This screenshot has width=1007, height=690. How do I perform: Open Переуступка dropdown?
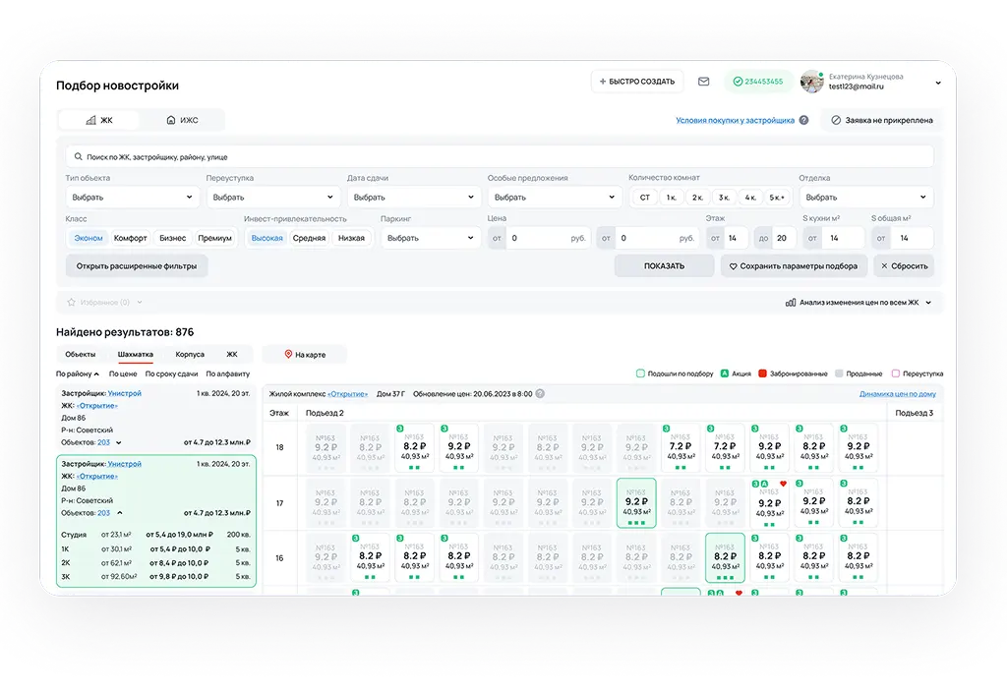click(273, 197)
